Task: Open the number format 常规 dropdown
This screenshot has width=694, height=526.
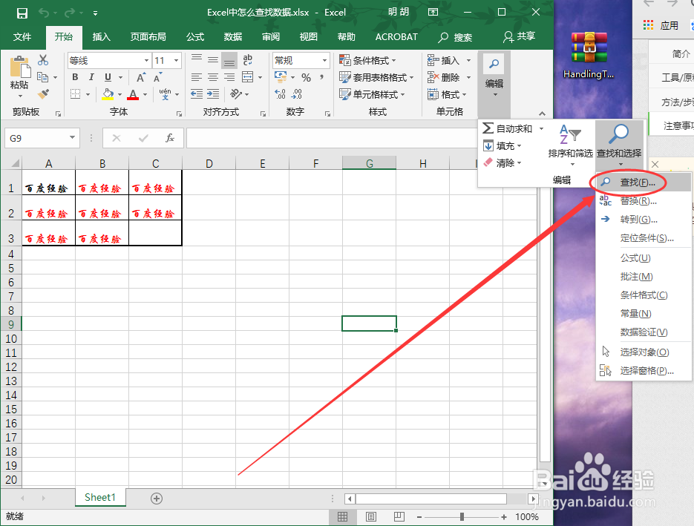Action: coord(324,61)
